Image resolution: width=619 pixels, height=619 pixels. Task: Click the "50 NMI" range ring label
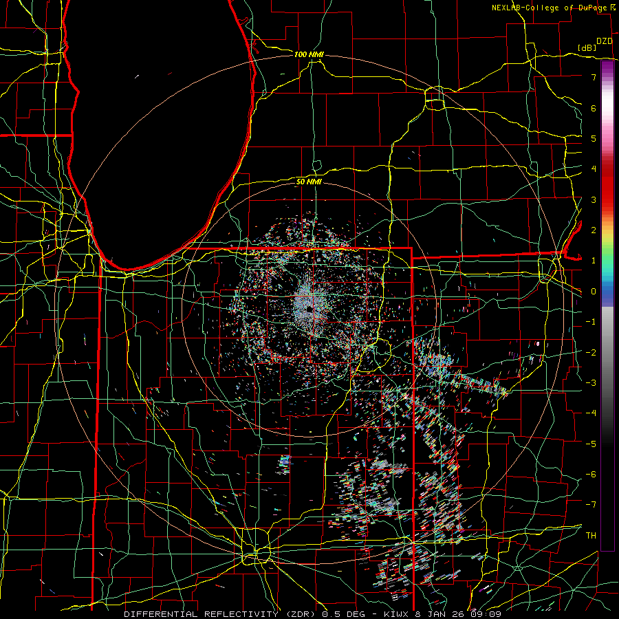click(309, 182)
